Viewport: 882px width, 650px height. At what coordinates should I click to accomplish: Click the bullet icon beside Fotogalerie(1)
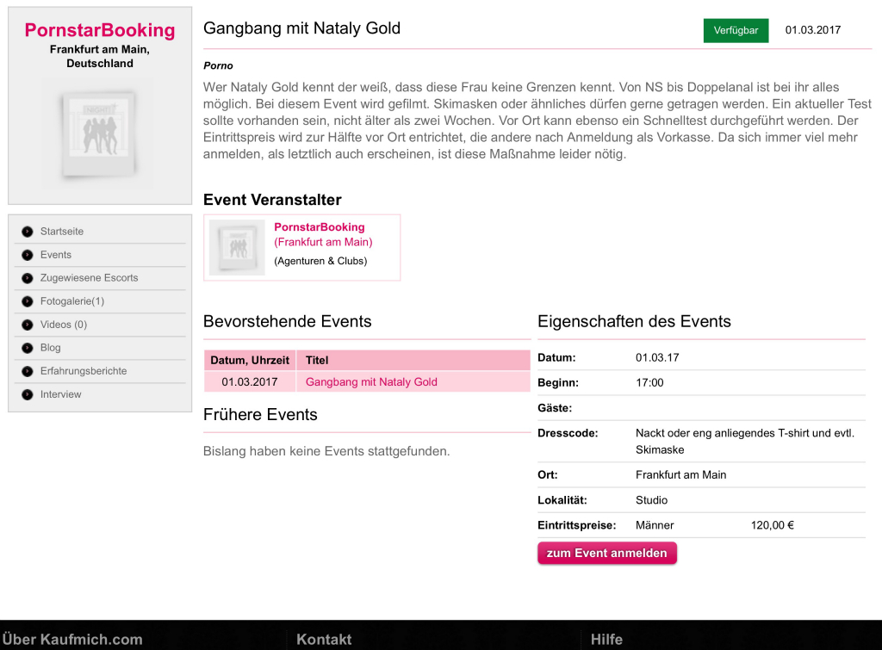27,301
